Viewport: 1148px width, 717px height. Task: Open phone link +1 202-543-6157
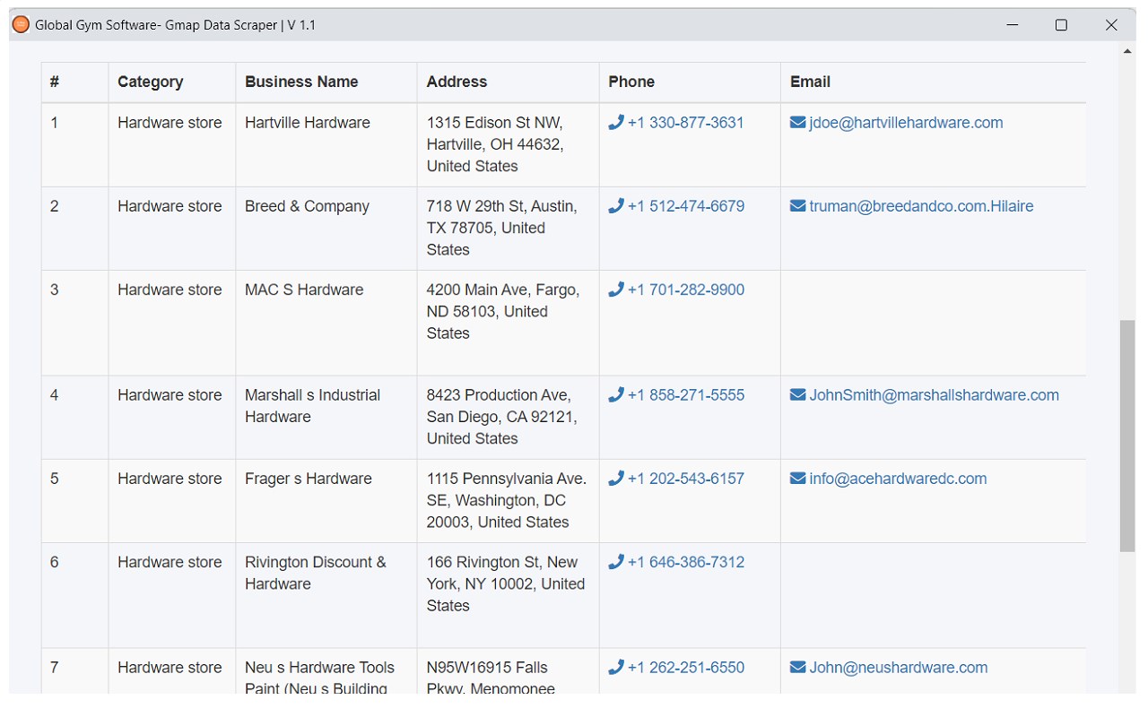(685, 479)
